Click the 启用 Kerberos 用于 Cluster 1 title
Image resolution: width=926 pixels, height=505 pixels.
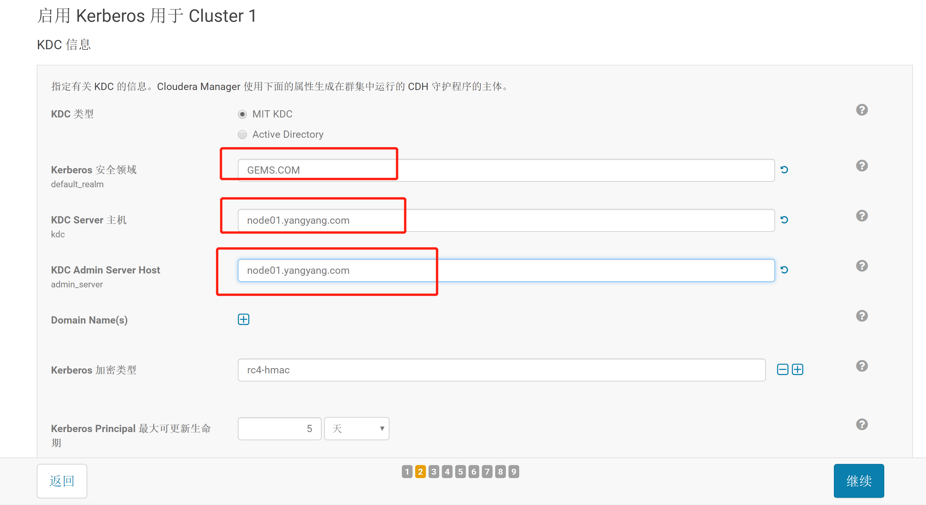coord(147,16)
